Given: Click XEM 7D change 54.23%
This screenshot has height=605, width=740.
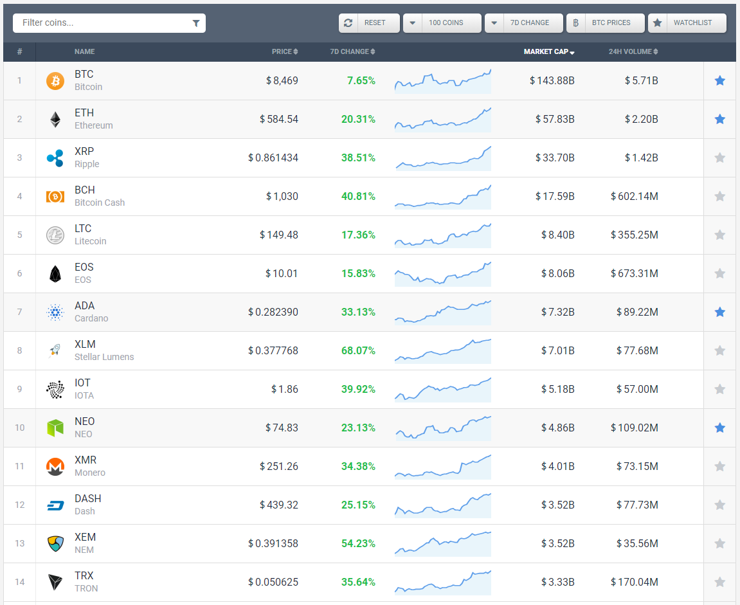Looking at the screenshot, I should click(x=358, y=544).
